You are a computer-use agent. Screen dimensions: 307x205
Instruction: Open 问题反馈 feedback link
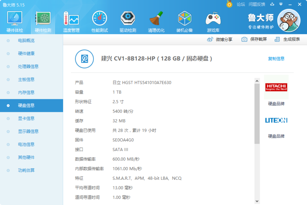click(257, 4)
